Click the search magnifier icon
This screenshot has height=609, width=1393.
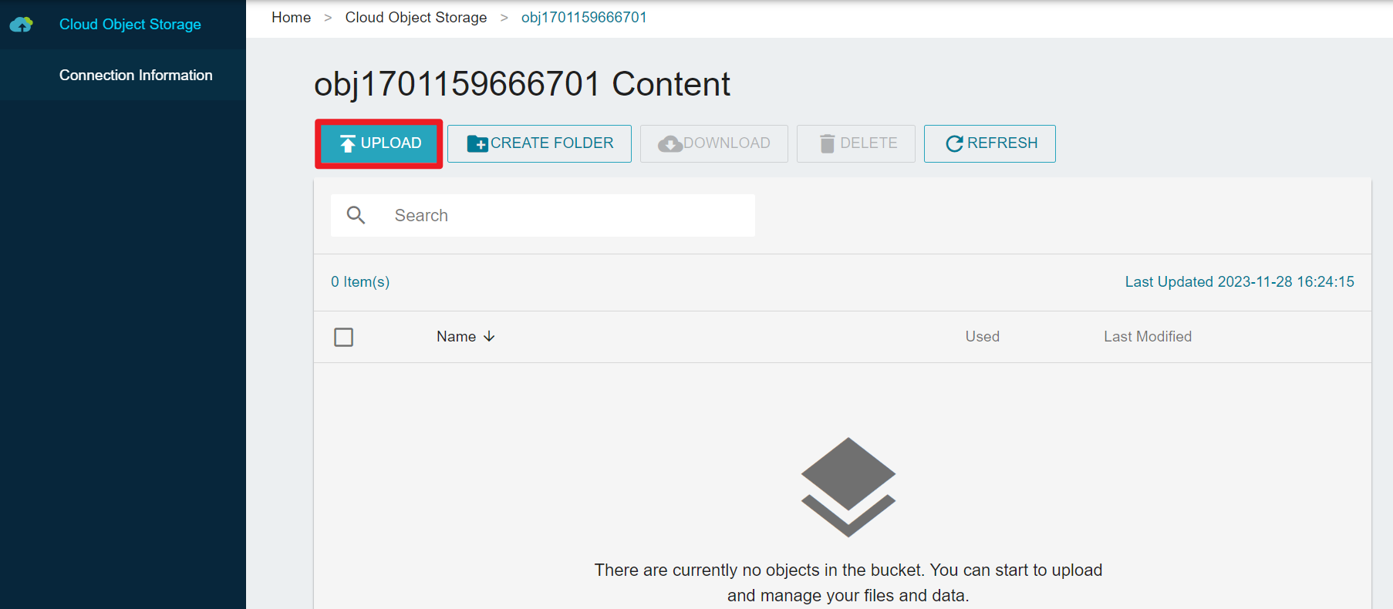point(356,215)
